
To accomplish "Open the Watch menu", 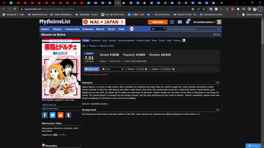I will (x=100, y=29).
